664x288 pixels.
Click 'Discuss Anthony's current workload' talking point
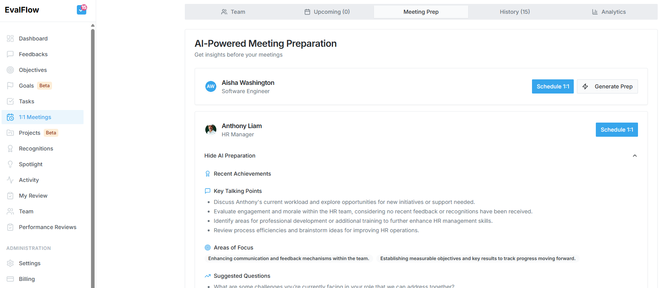coord(344,202)
